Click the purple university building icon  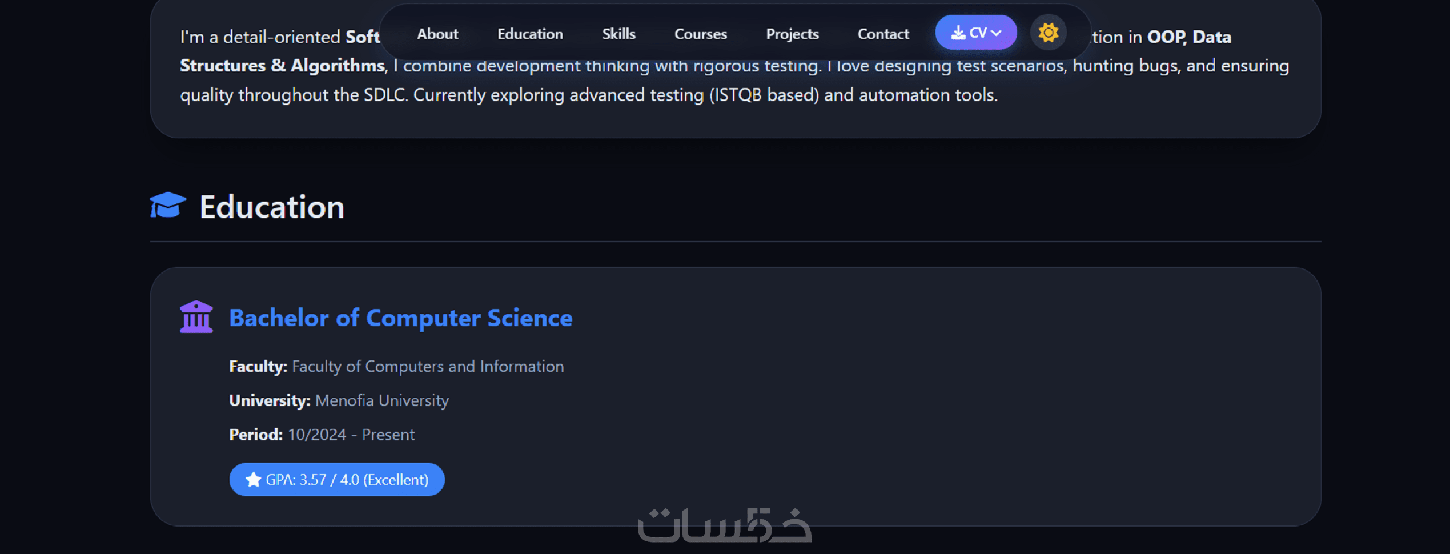tap(196, 317)
